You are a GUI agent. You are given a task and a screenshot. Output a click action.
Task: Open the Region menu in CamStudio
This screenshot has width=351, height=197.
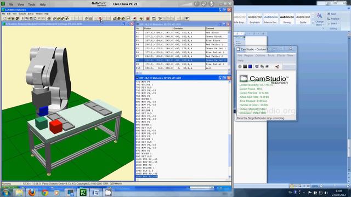pos(248,55)
